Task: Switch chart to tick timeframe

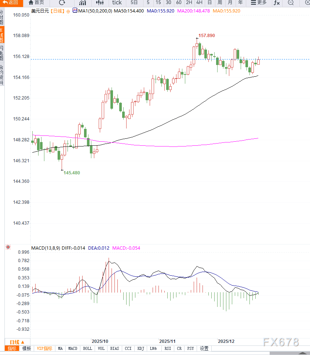Action: tap(117, 3)
